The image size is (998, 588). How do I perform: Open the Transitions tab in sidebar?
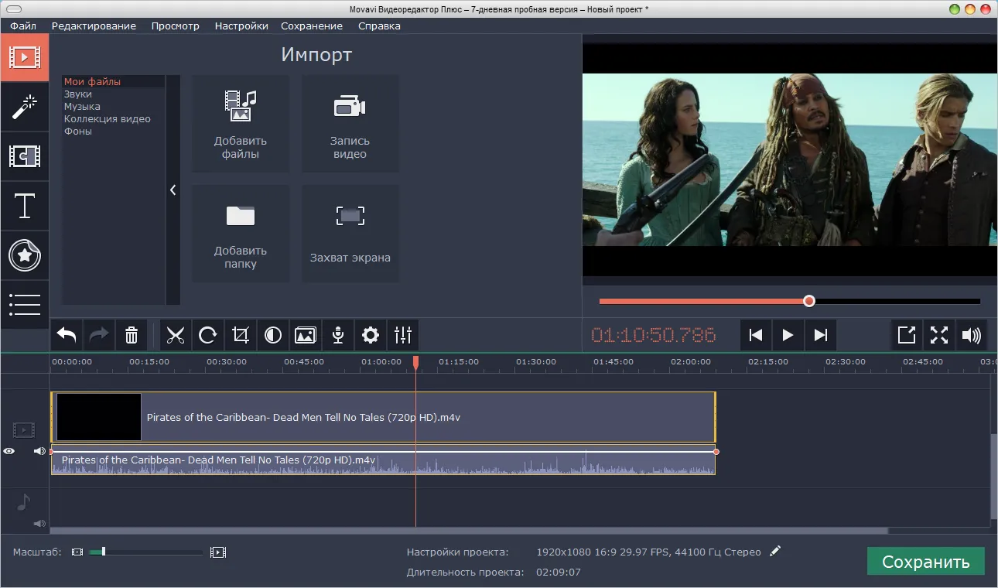[25, 156]
